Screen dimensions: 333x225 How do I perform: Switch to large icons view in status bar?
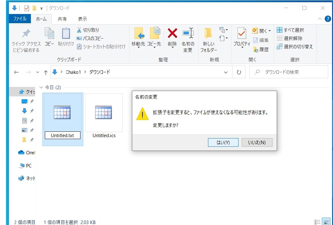coord(326,222)
